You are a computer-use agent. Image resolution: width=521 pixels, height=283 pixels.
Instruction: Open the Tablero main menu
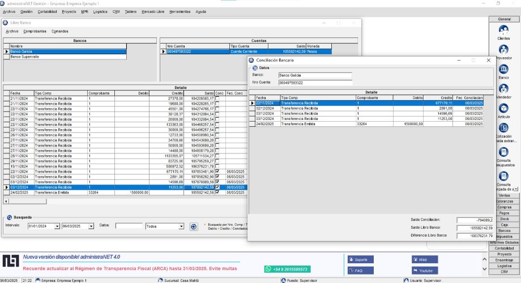point(131,12)
